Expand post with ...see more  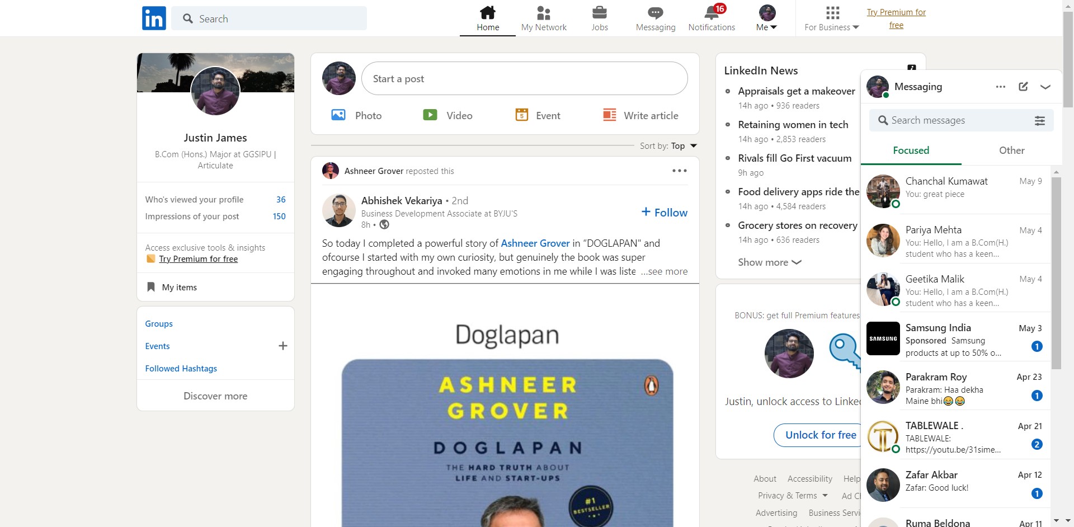click(665, 271)
